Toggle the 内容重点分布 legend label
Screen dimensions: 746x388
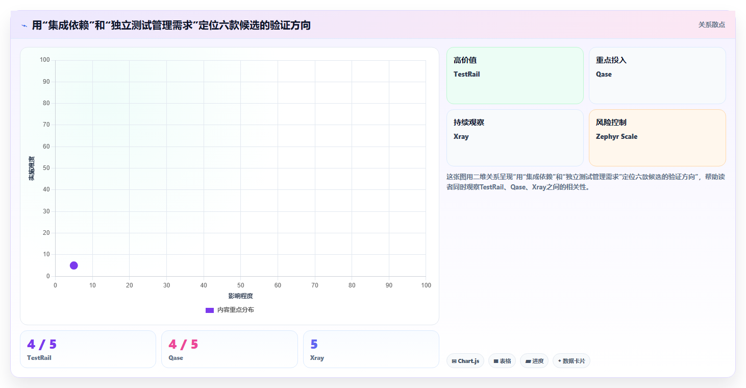tap(235, 310)
